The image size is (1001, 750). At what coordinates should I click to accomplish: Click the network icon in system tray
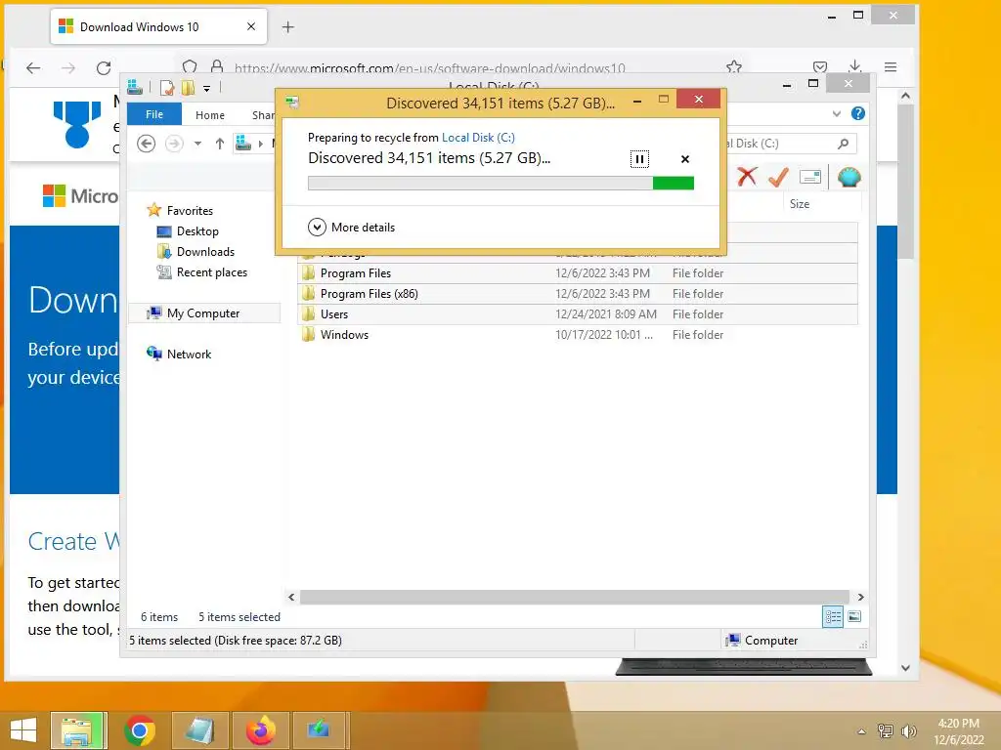click(x=886, y=730)
